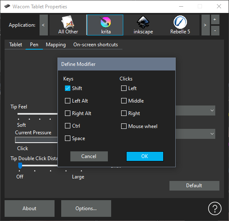
Task: Tick the Ctrl key checkbox
Action: point(67,126)
